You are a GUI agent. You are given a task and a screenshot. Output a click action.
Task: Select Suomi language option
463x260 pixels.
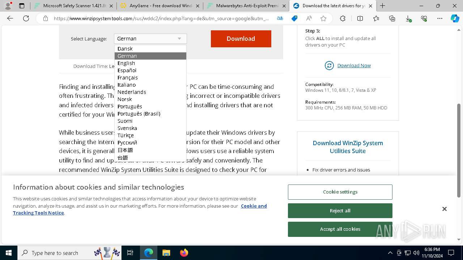click(x=150, y=121)
